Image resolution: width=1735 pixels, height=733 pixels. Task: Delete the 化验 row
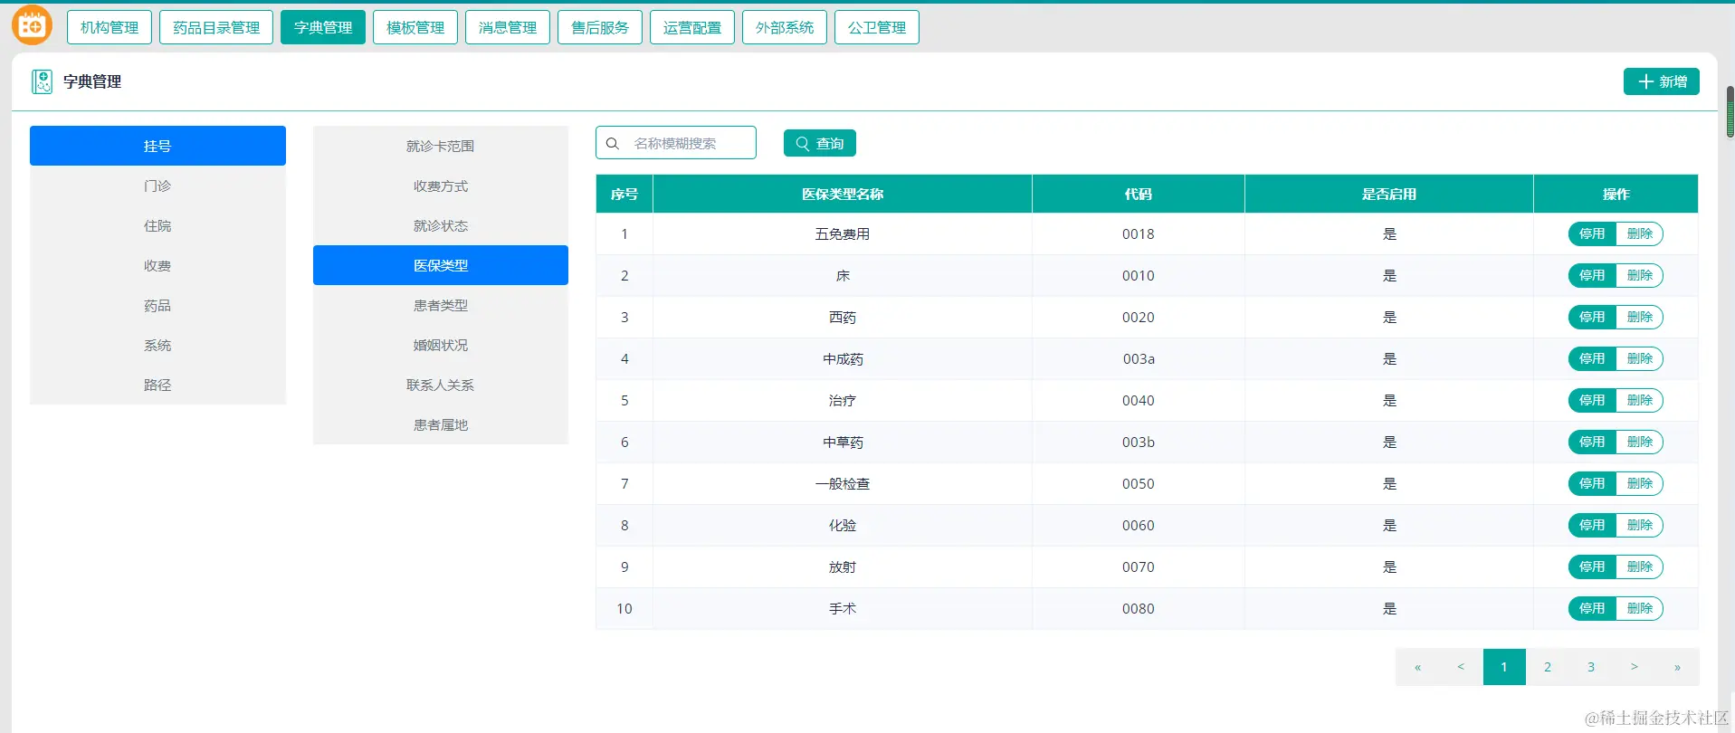coord(1640,525)
